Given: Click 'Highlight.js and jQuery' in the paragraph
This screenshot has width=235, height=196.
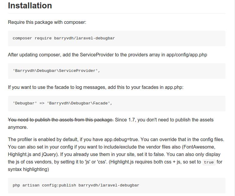Looking at the screenshot, I should pyautogui.click(x=33, y=154).
